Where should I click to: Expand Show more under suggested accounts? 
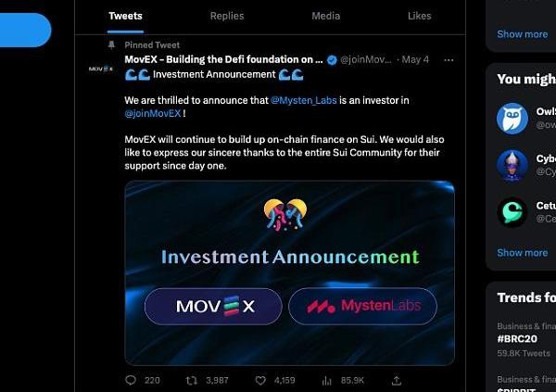(523, 253)
